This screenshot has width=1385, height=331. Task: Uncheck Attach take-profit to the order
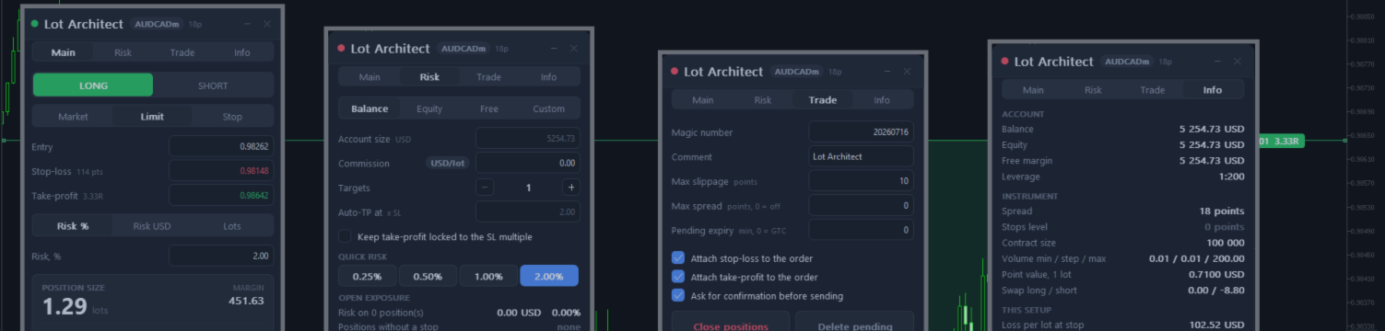(x=678, y=277)
